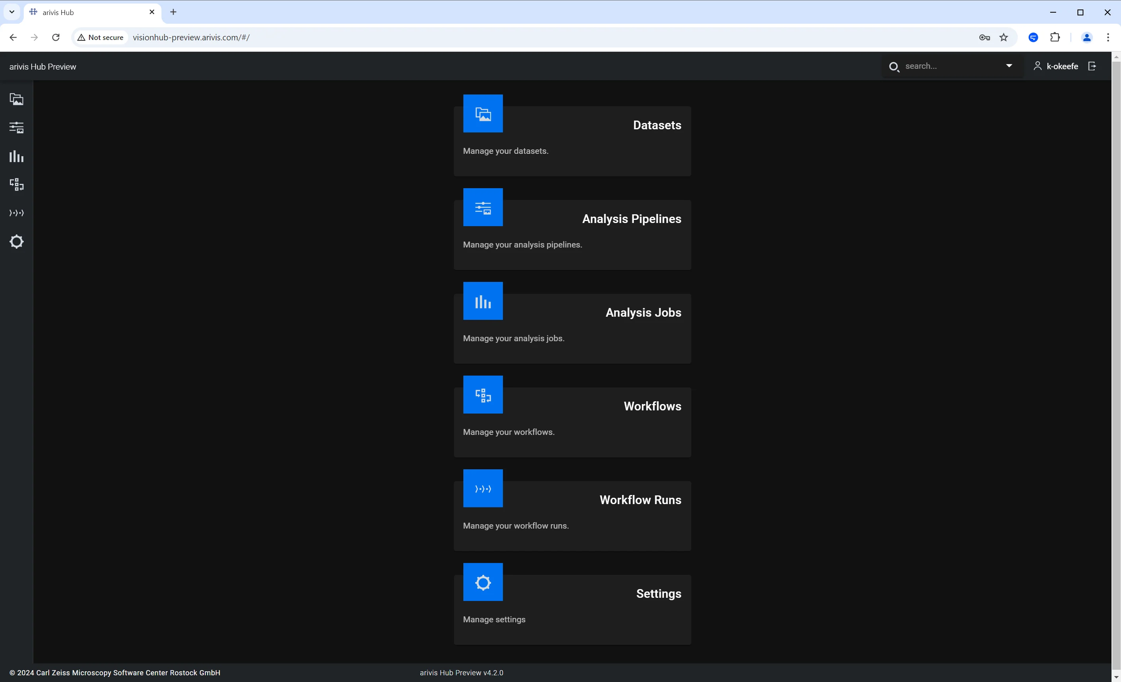Click the Carl Zeiss copyright footer text
Image resolution: width=1121 pixels, height=682 pixels.
[x=115, y=673]
